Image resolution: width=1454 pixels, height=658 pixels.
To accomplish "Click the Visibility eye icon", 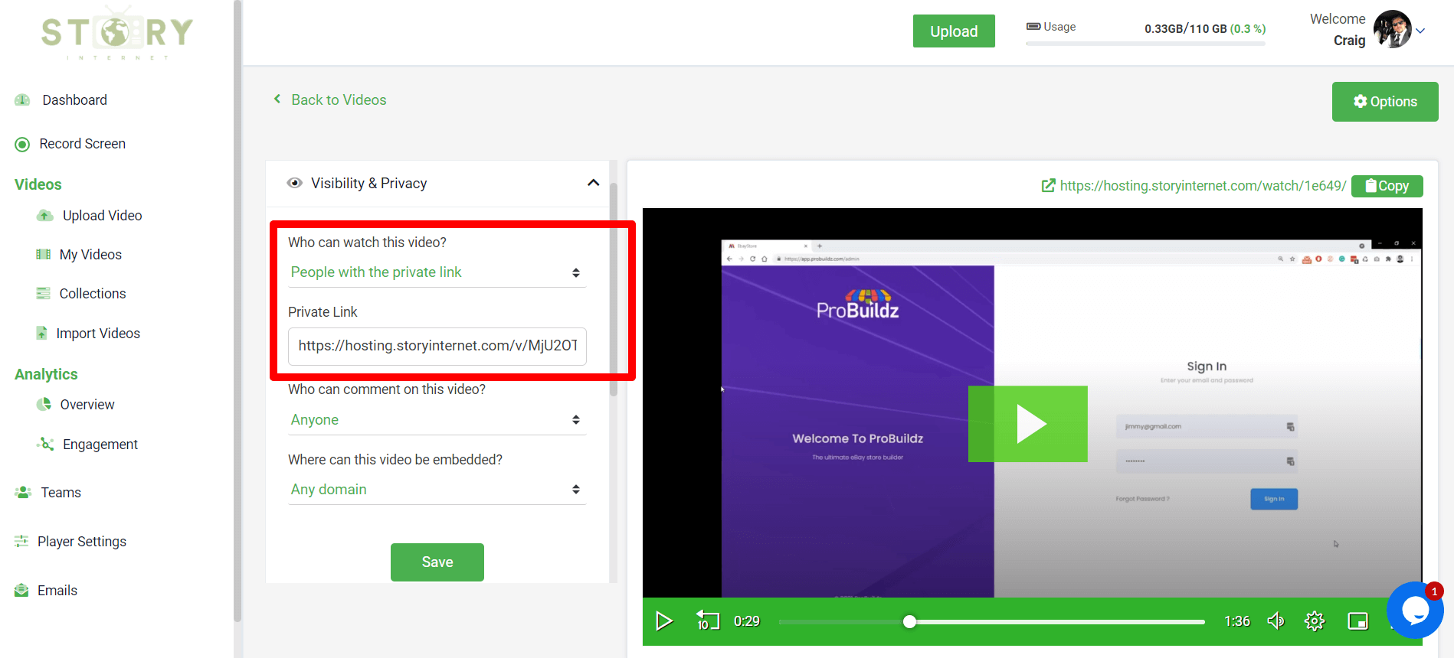I will click(294, 183).
